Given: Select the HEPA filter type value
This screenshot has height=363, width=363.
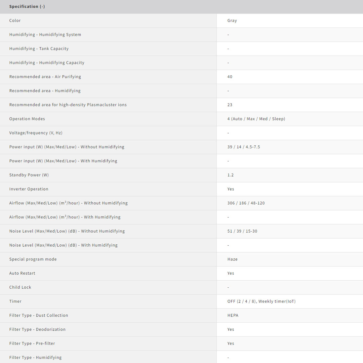Looking at the screenshot, I should tap(233, 316).
